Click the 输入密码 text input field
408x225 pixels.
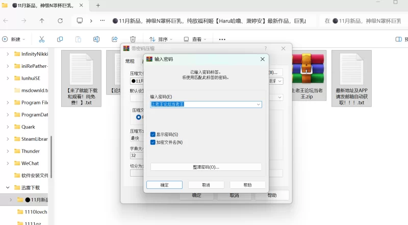click(x=203, y=104)
